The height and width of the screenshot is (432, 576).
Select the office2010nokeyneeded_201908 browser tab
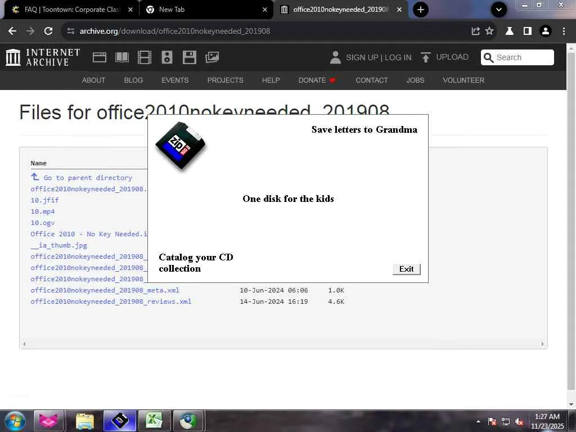341,10
